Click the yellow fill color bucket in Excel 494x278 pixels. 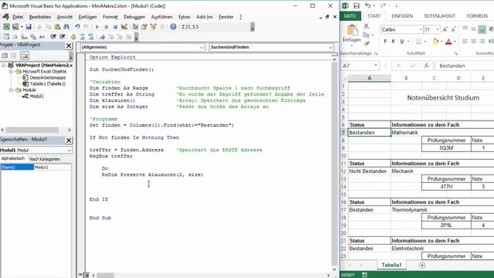[435, 41]
